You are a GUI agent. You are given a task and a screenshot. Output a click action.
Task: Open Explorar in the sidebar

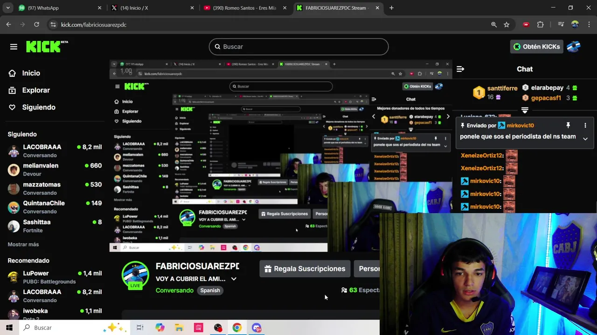point(35,90)
